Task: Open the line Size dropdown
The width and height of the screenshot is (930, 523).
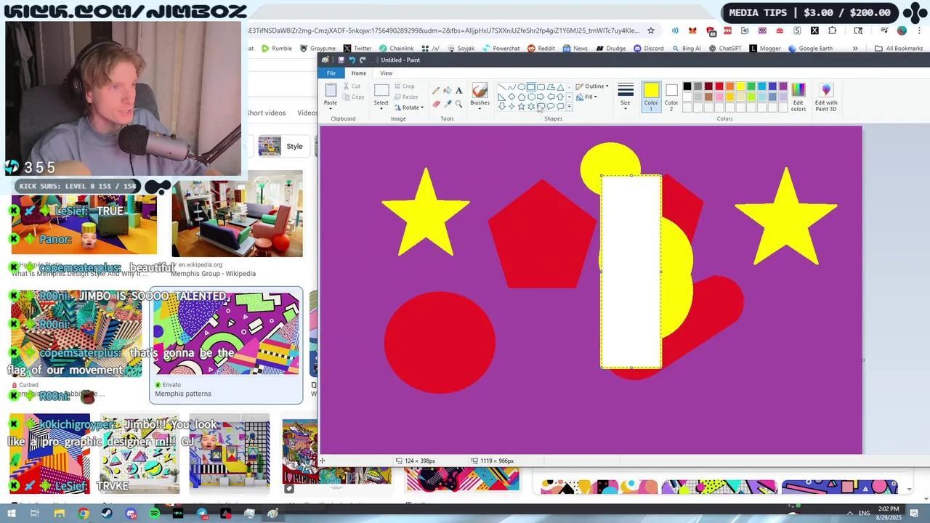Action: pyautogui.click(x=626, y=95)
